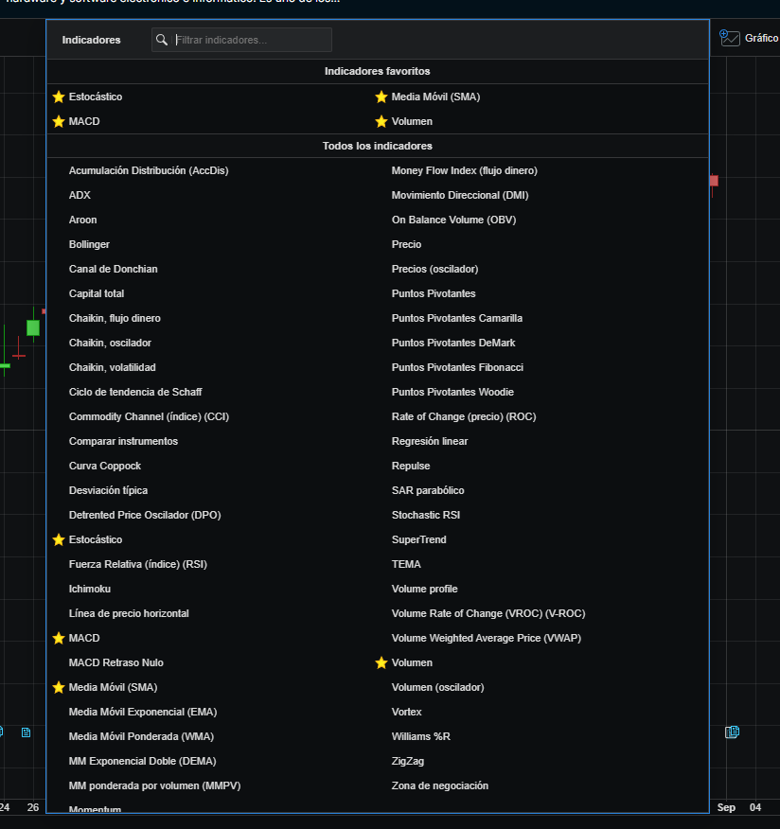This screenshot has height=829, width=780.
Task: Select Chaikin, oscilador
Action: click(110, 343)
